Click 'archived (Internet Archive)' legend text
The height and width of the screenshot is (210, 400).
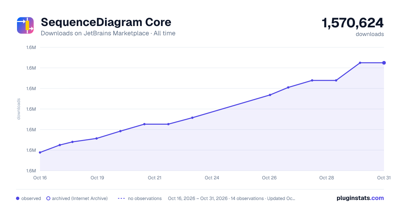click(x=80, y=198)
